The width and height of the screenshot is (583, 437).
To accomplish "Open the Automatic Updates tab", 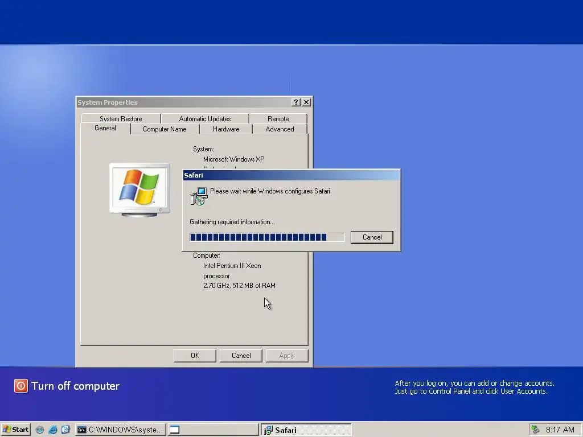I will [205, 118].
